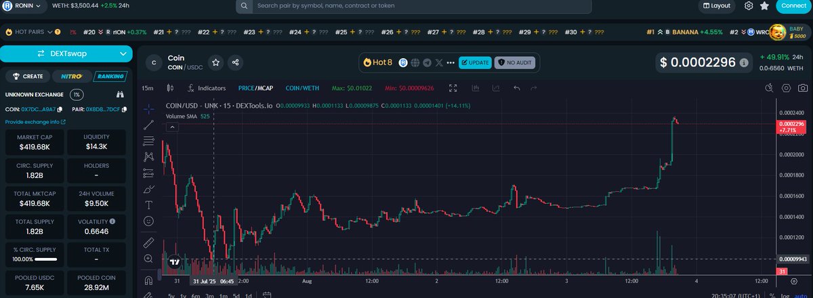Select the patterns drawing tool
The width and height of the screenshot is (813, 298).
tap(149, 156)
